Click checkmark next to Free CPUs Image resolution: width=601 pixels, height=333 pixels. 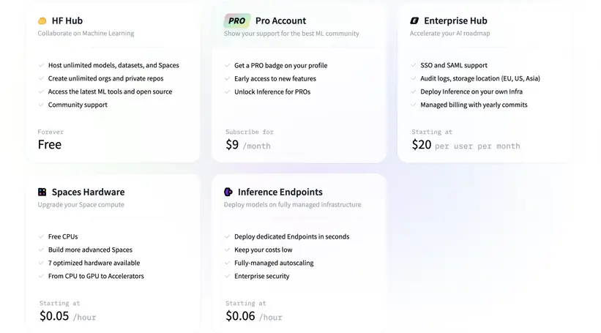click(x=42, y=237)
